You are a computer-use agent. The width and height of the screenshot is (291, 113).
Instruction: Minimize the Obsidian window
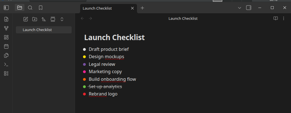coord(260,8)
